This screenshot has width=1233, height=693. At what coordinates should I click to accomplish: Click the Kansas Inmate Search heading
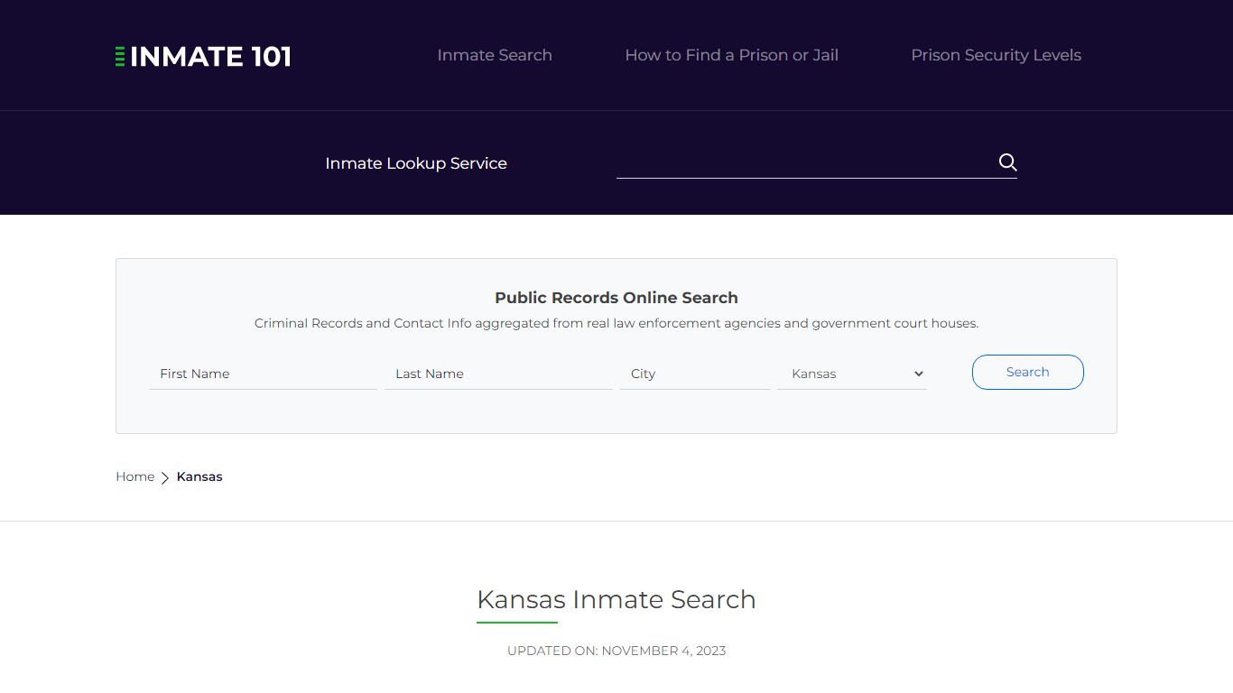(616, 599)
